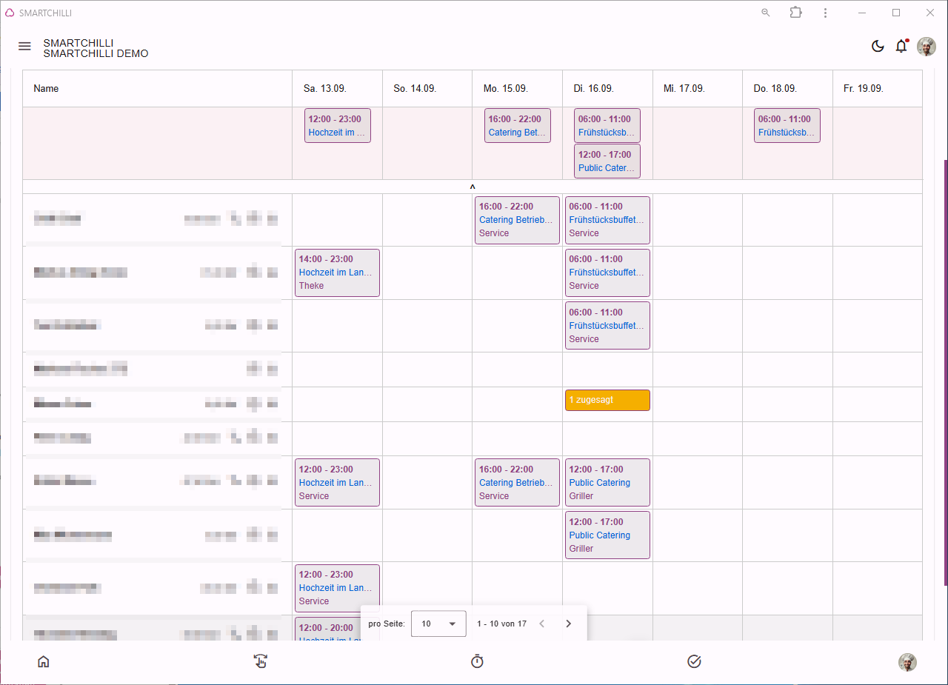Screen dimensions: 948x685
Task: Open the pro Seite rows dropdown
Action: click(x=438, y=624)
